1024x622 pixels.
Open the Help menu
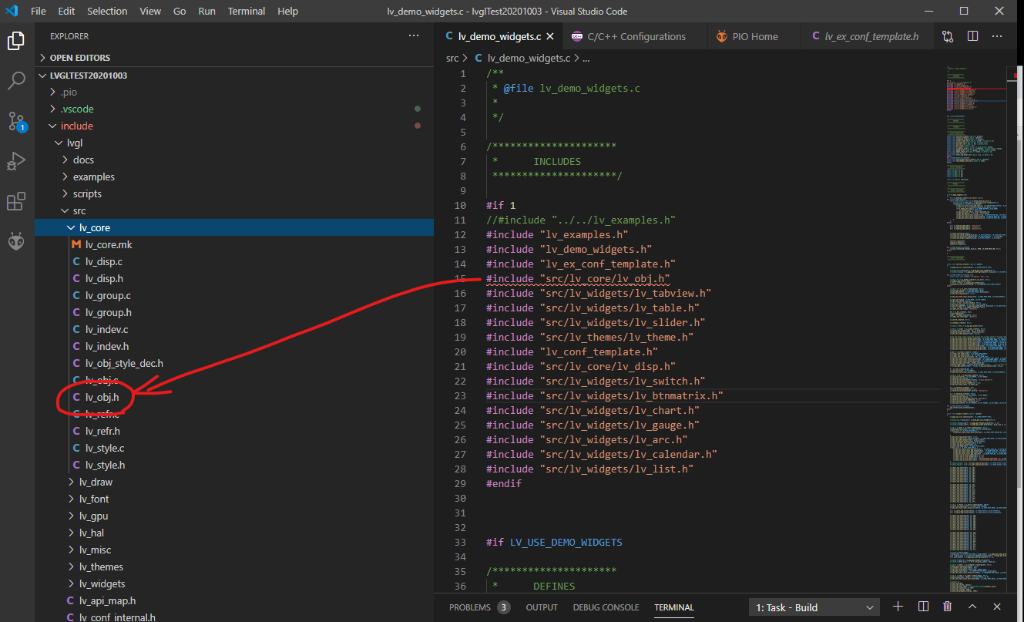(x=287, y=12)
